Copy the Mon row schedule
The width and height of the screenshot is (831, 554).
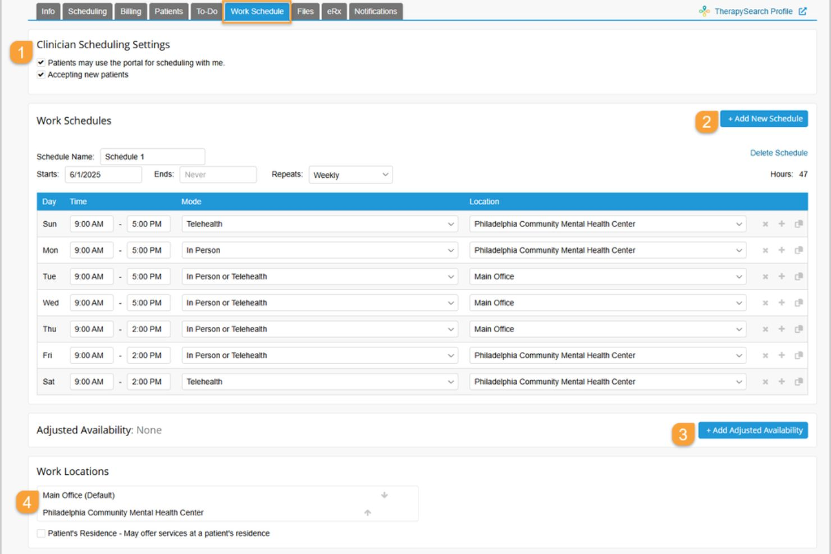[798, 250]
